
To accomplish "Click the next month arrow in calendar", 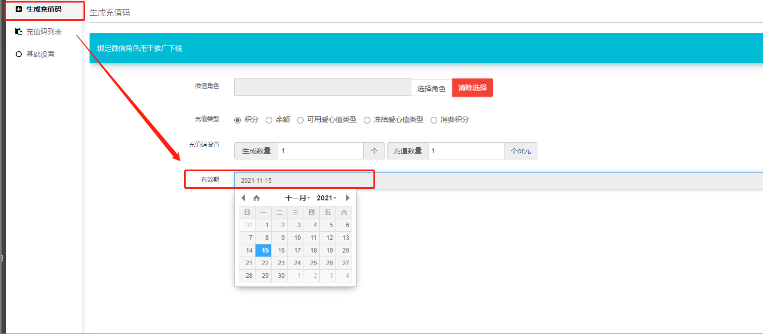I will (347, 198).
